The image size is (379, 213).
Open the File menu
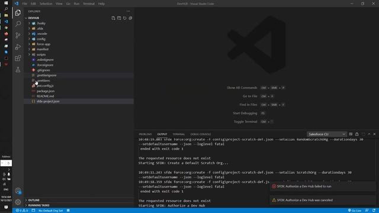pos(25,4)
